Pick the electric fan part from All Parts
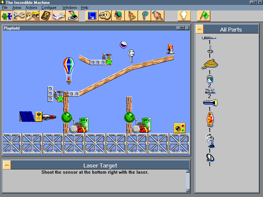The width and height of the screenshot is (263, 197). click(210, 141)
